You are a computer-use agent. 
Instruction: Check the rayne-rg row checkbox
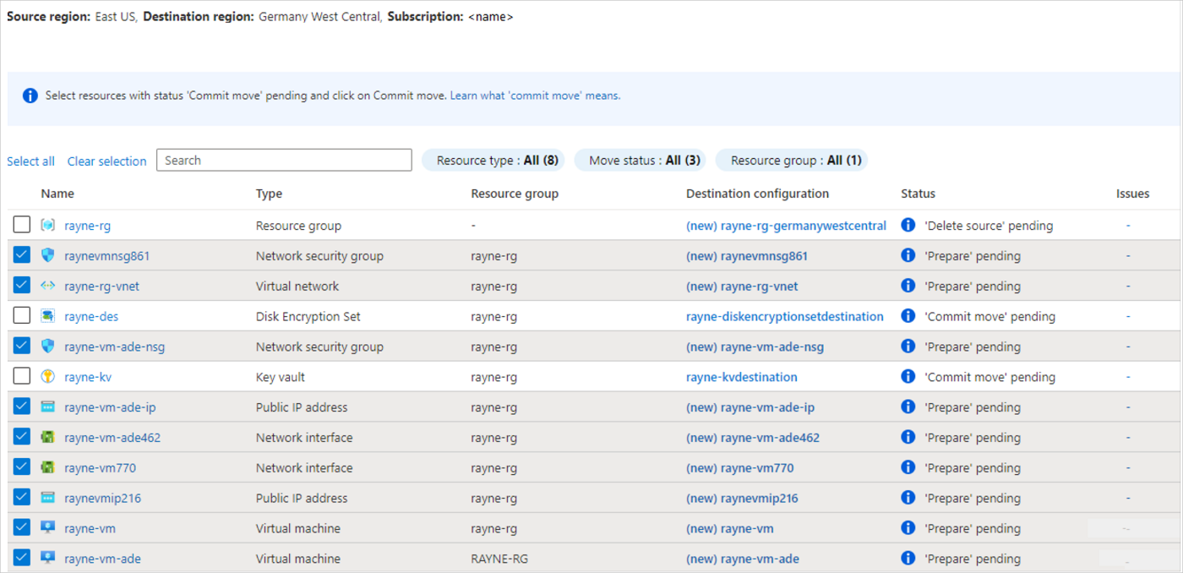[x=22, y=225]
